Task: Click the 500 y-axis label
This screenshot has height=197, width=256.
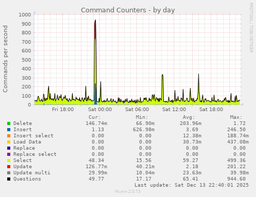Action: point(26,60)
